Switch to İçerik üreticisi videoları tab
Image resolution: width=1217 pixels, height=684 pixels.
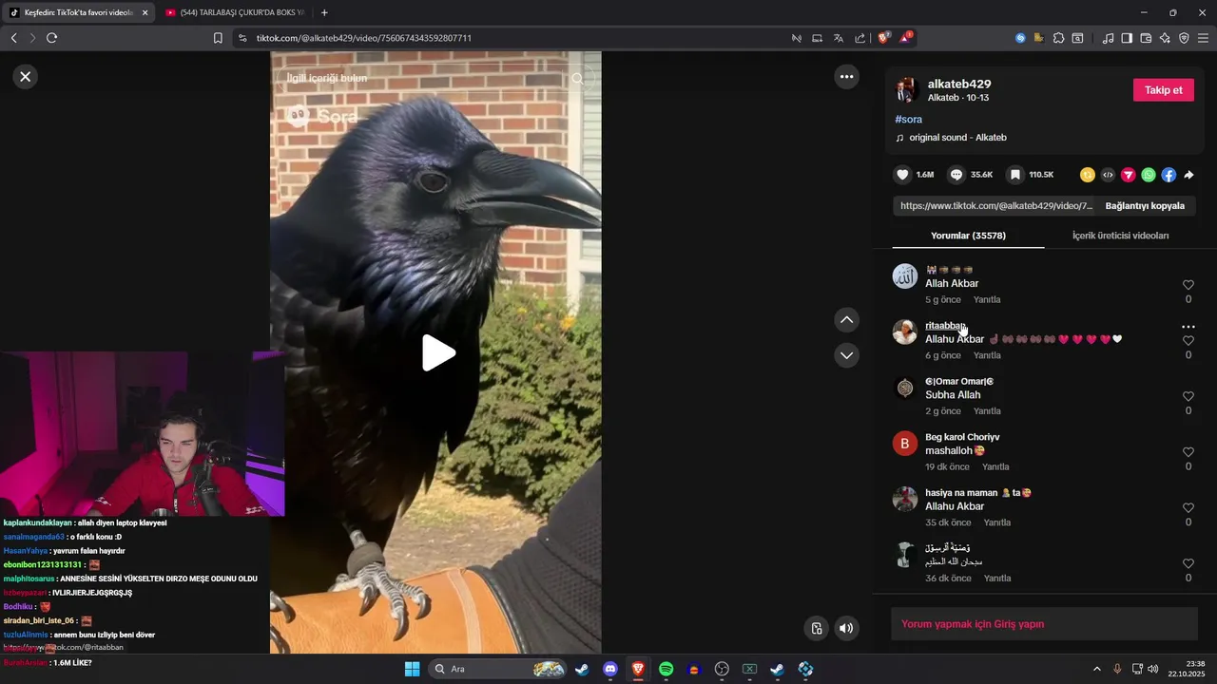click(x=1120, y=236)
